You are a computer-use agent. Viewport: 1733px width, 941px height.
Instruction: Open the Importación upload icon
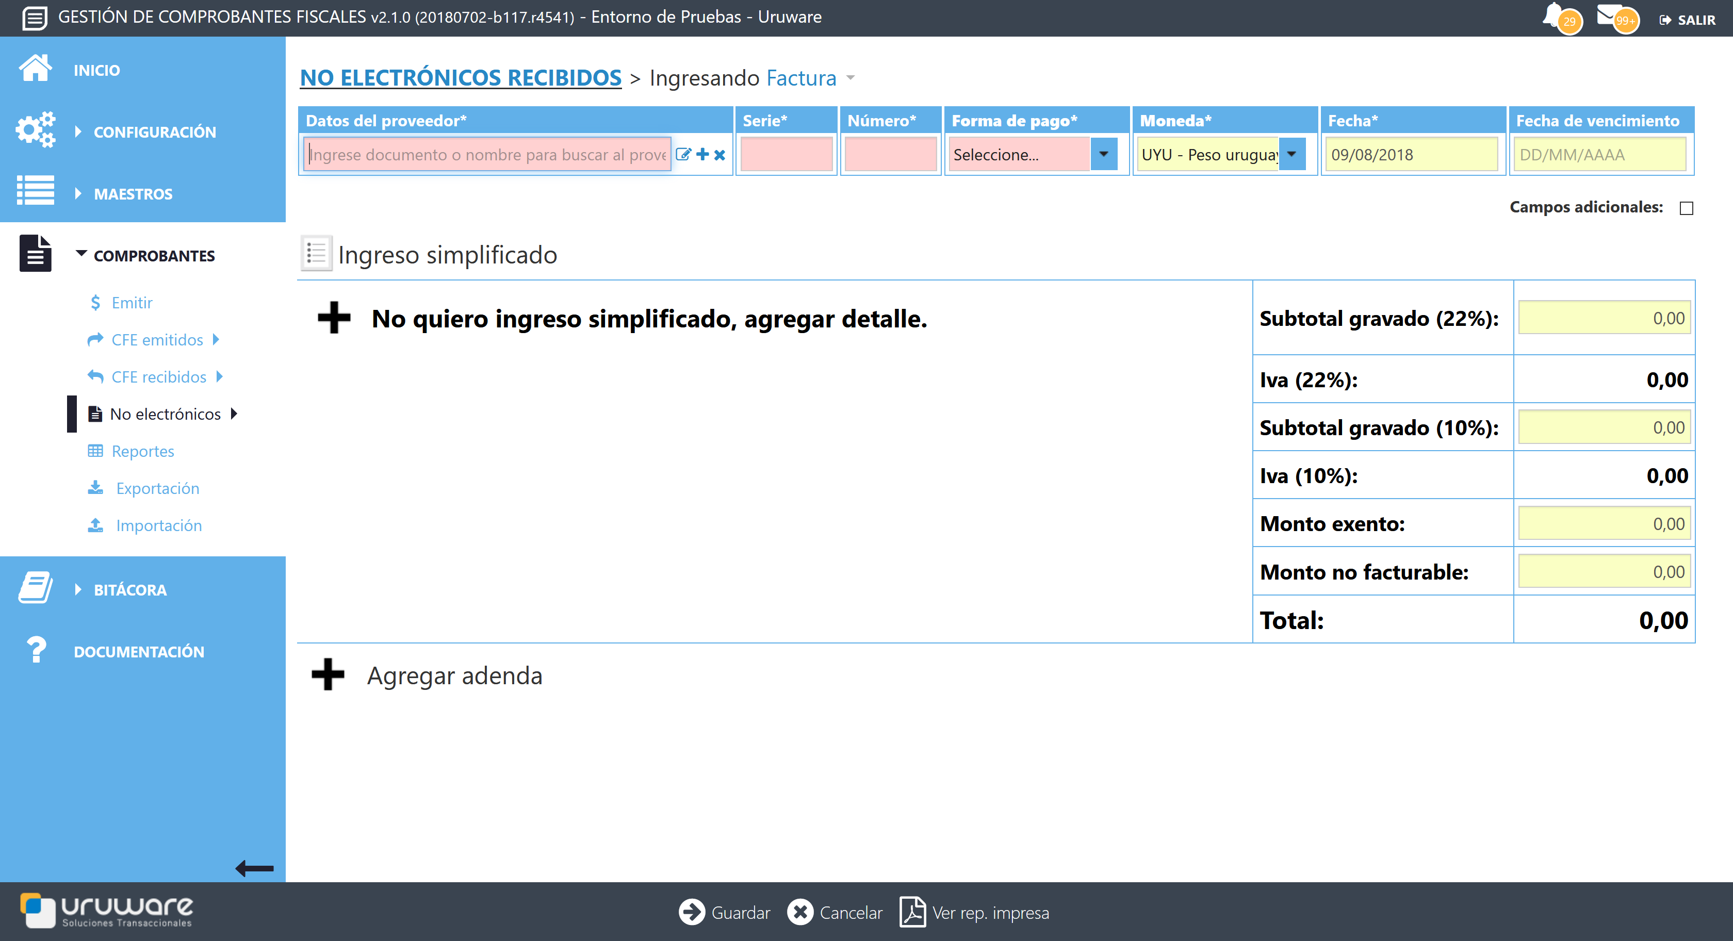pos(95,525)
